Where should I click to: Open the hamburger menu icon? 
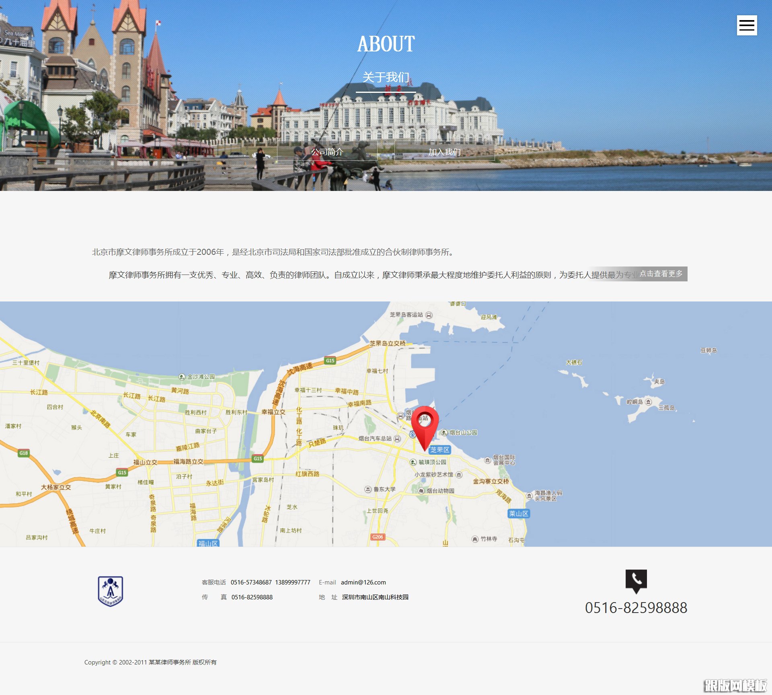click(747, 25)
